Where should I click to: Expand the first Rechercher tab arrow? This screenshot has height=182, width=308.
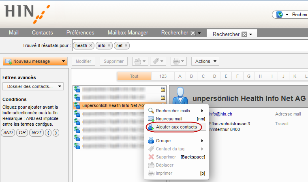pyautogui.click(x=199, y=33)
